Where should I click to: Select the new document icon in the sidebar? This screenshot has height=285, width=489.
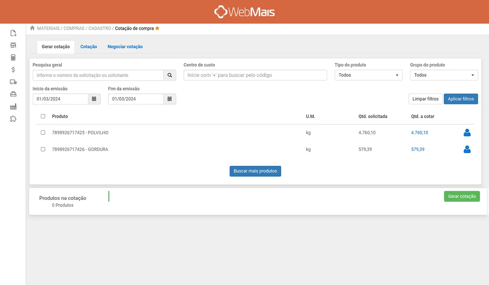(13, 33)
